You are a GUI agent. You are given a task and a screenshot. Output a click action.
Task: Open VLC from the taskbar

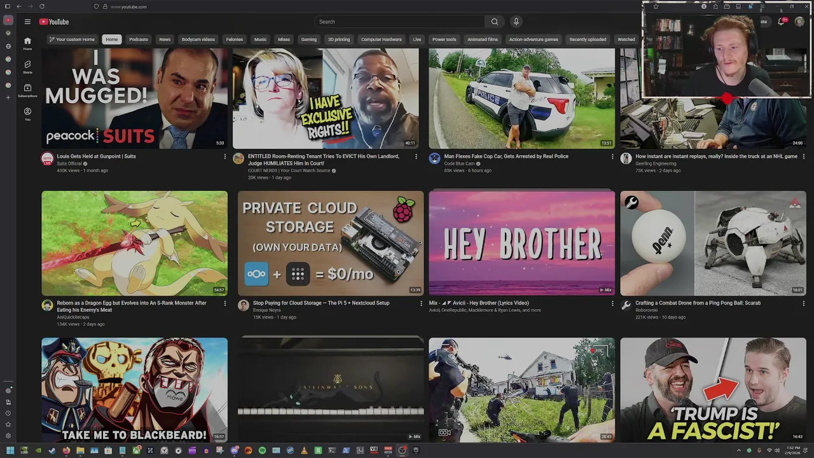pos(304,450)
